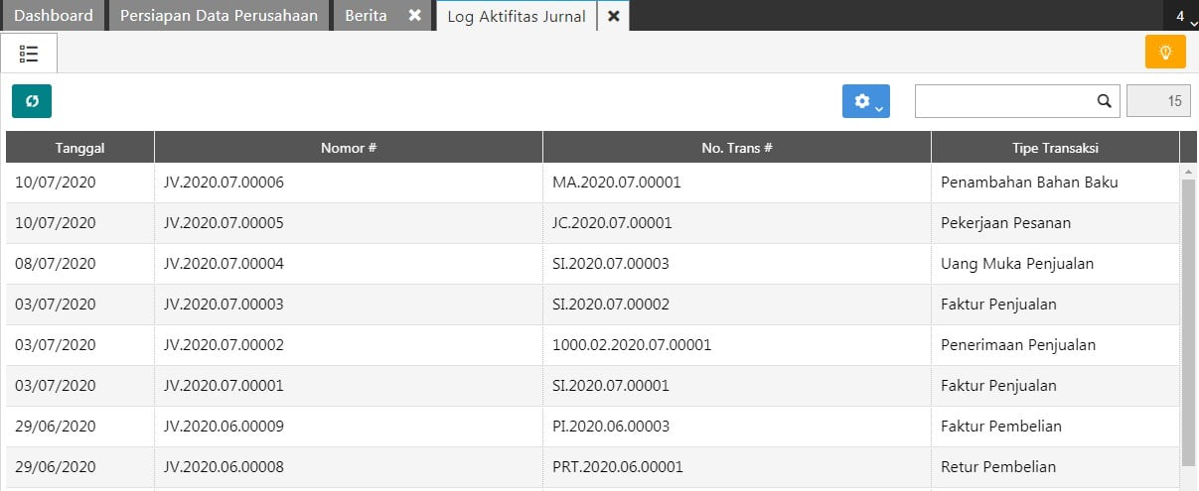Switch to the Berita tab
The image size is (1199, 491).
click(x=366, y=16)
